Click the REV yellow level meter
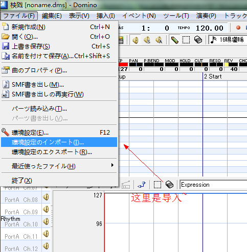247x252 pixels. pyautogui.click(x=231, y=64)
